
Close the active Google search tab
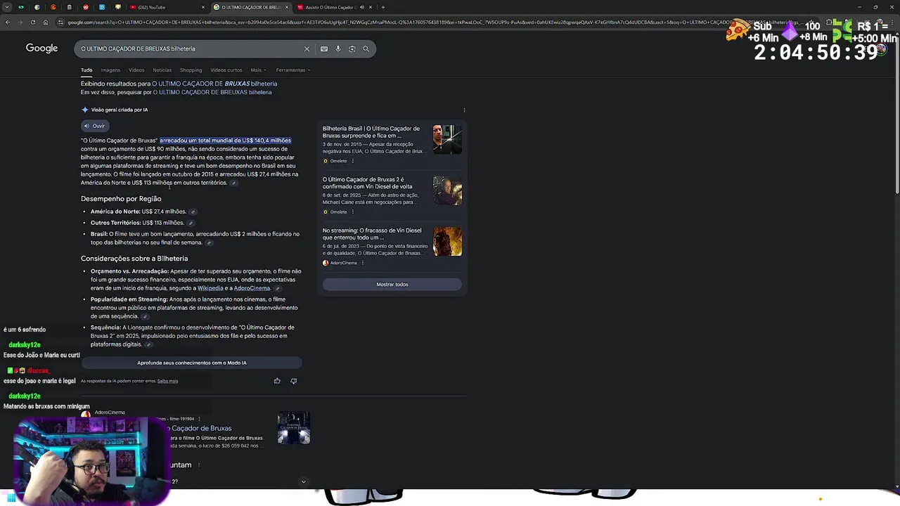pos(286,7)
